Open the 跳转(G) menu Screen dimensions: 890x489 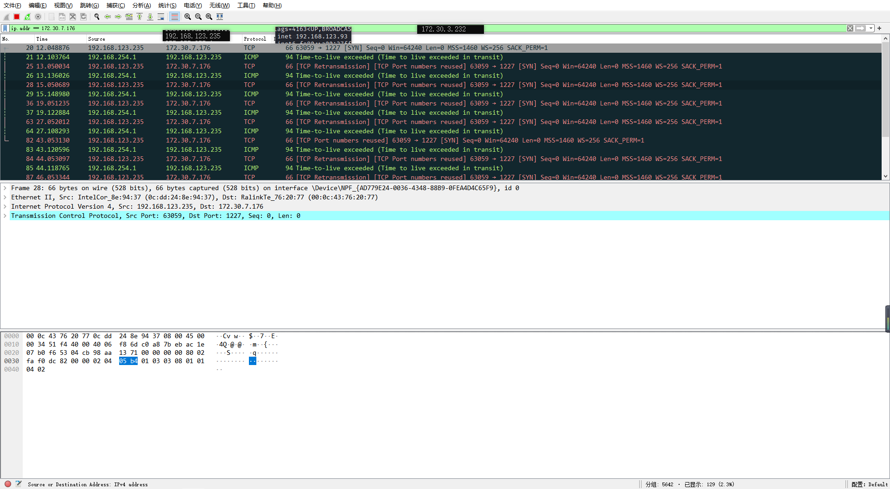coord(89,6)
